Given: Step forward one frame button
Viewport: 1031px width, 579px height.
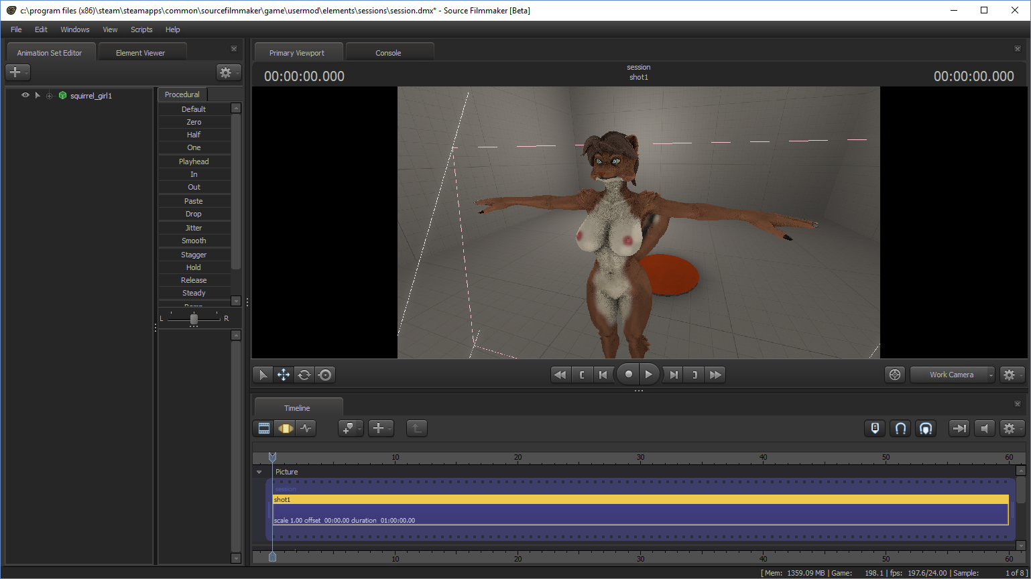Looking at the screenshot, I should 674,375.
